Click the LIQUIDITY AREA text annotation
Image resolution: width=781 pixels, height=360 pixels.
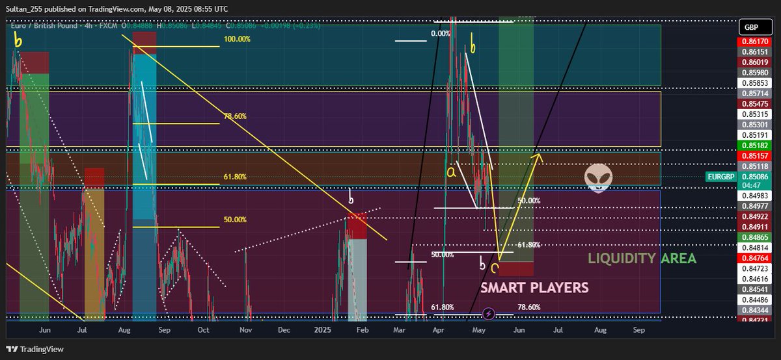(x=642, y=259)
